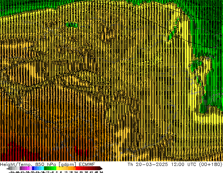Click the '-54' legend value
223x173 pixels.
tap(11, 172)
